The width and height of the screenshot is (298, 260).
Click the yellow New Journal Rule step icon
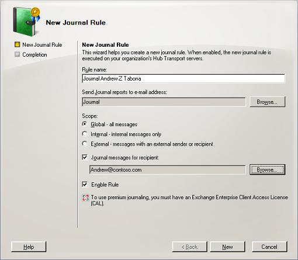click(18, 44)
